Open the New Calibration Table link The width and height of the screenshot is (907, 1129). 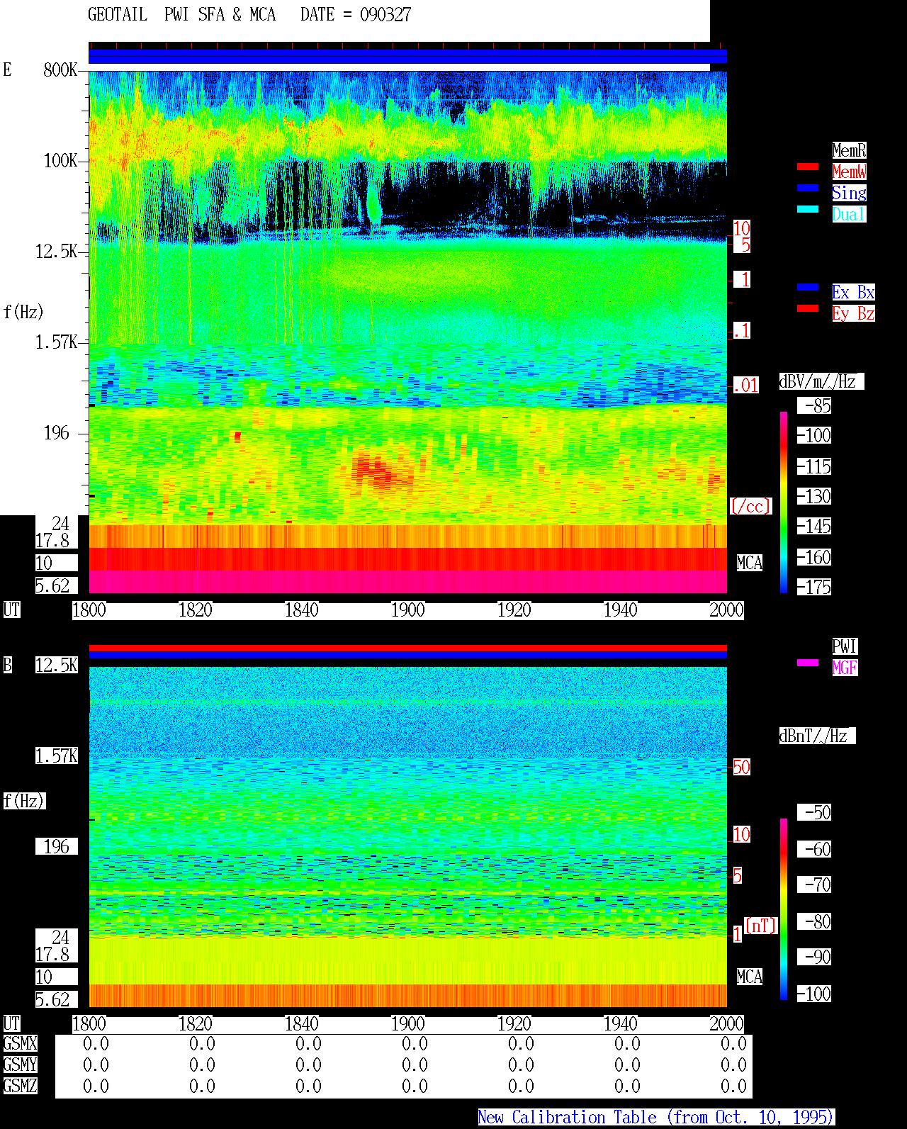tap(656, 1118)
